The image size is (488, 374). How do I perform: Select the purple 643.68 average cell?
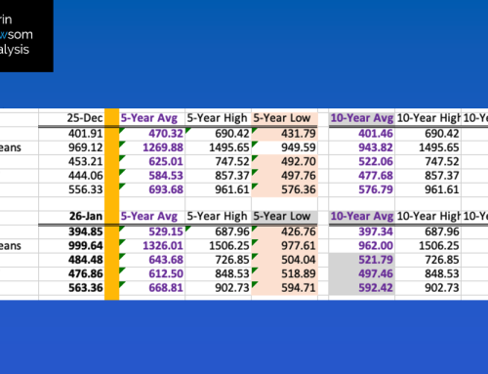point(152,260)
